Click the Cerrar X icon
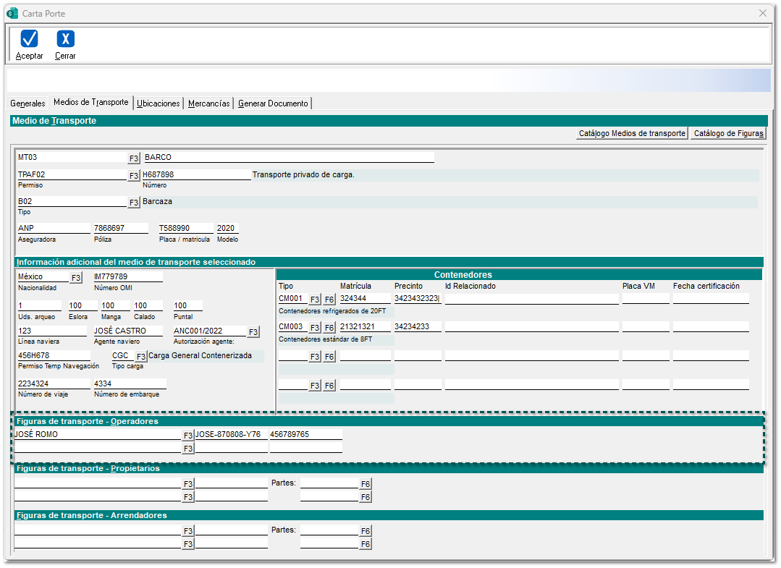This screenshot has width=781, height=568. [65, 39]
